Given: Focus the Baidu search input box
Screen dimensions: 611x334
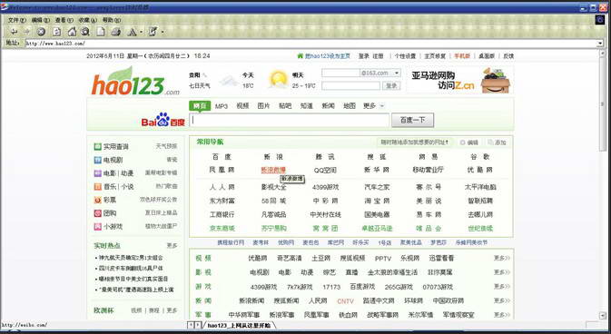Looking at the screenshot, I should (289, 120).
